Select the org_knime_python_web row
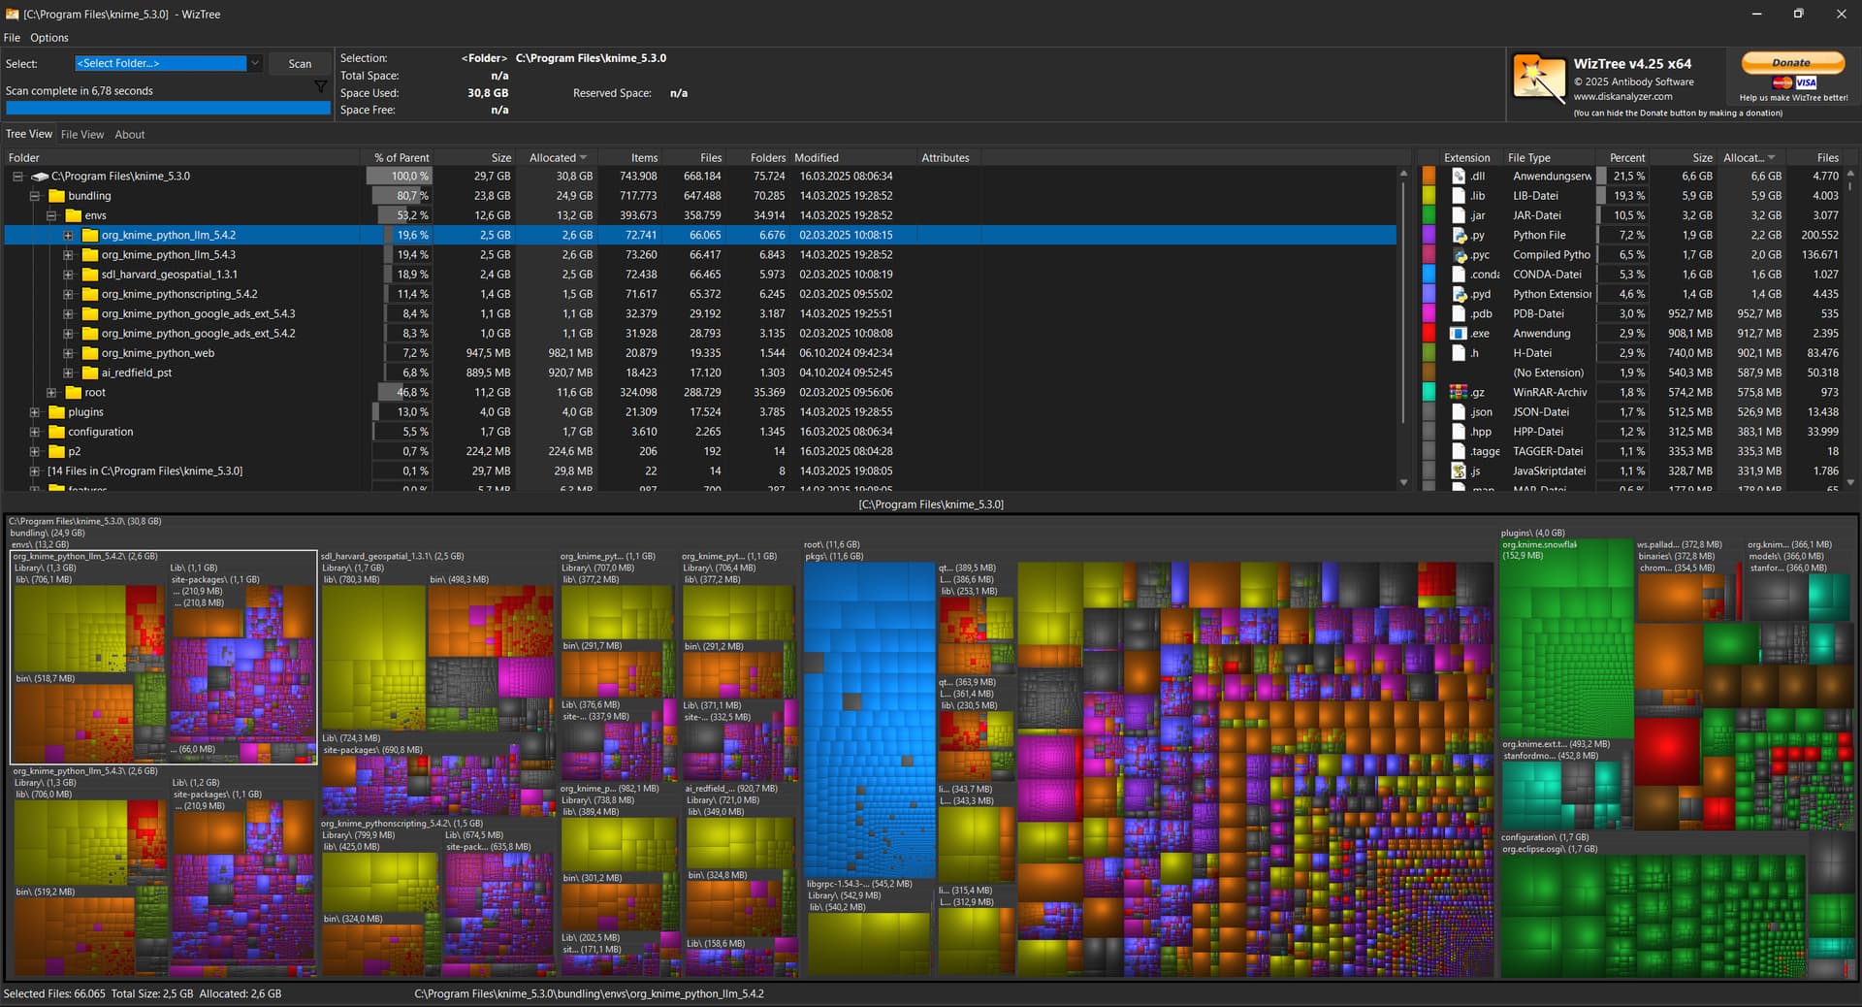This screenshot has width=1862, height=1007. pos(700,353)
